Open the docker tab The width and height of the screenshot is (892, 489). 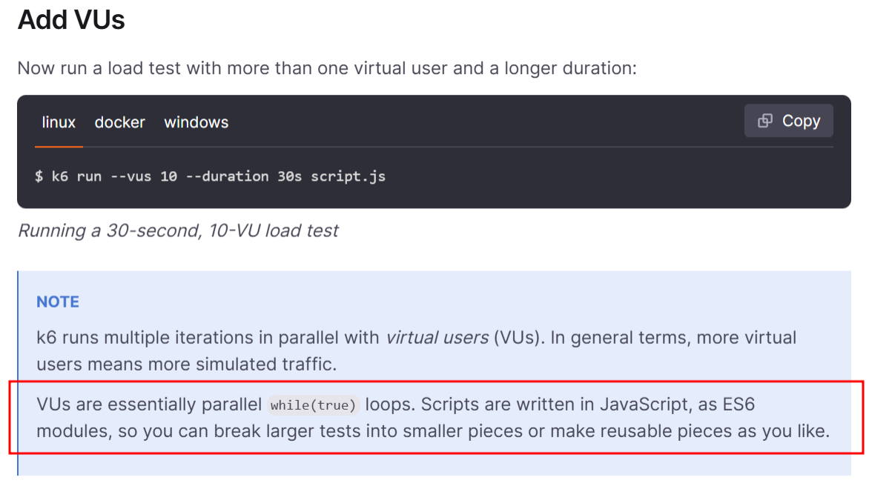pyautogui.click(x=119, y=122)
